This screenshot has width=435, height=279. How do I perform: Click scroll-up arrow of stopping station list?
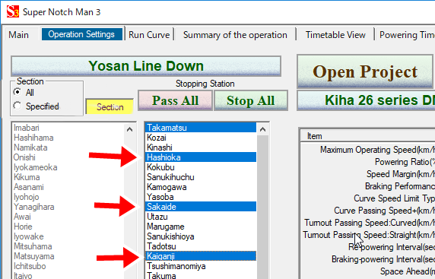click(x=262, y=129)
